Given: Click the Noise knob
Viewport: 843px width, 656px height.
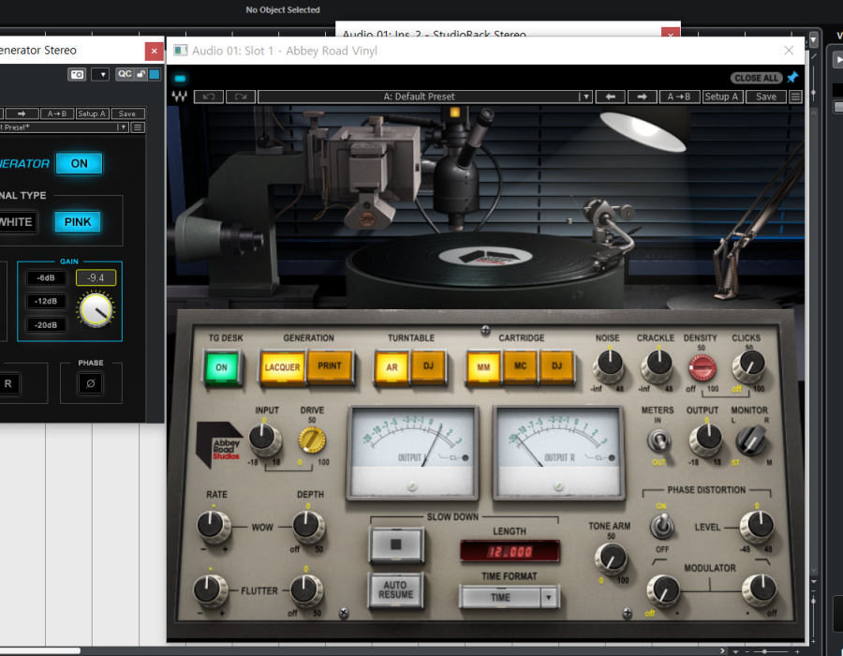Looking at the screenshot, I should (x=609, y=365).
